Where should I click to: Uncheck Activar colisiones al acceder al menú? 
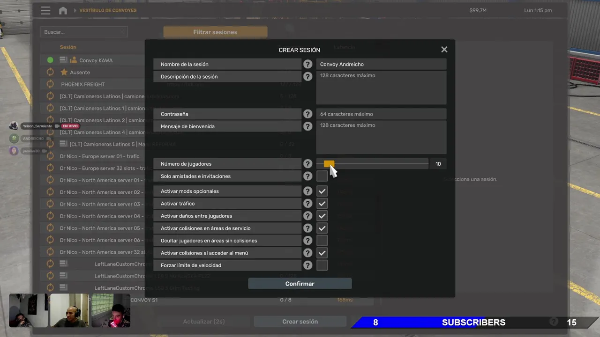322,253
